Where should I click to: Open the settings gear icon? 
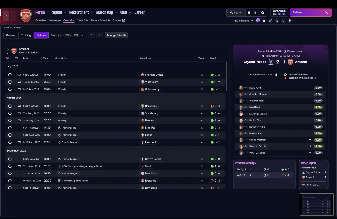(263, 13)
